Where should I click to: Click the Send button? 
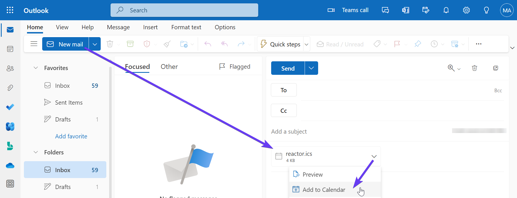pos(288,68)
